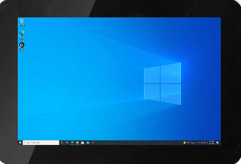Screen dimensions: 241x164
Task: Expand the hidden system tray icons
Action: coord(197,142)
